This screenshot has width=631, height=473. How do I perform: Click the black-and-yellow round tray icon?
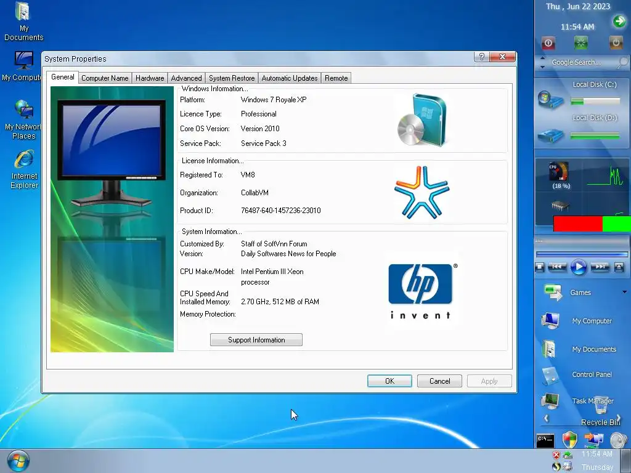click(x=556, y=467)
